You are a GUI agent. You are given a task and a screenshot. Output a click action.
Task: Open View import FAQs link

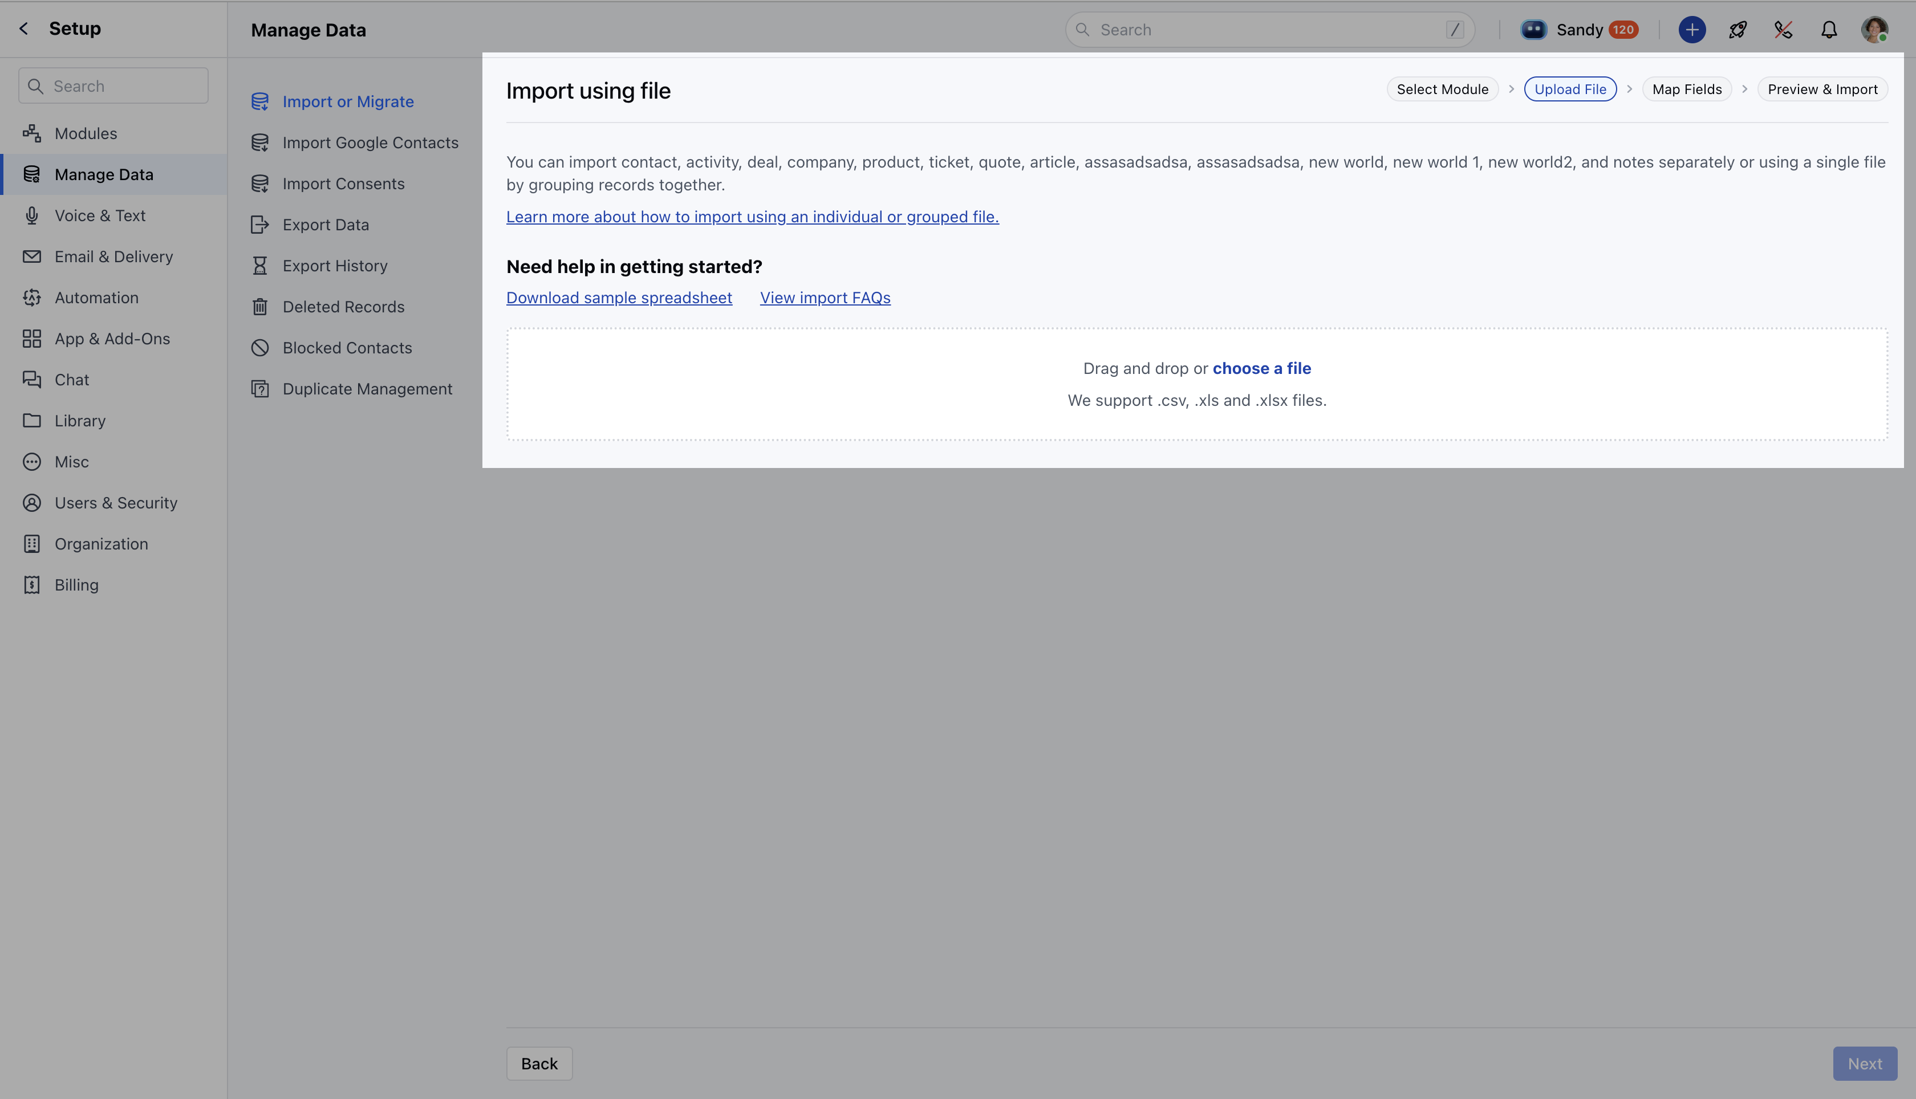click(x=825, y=298)
